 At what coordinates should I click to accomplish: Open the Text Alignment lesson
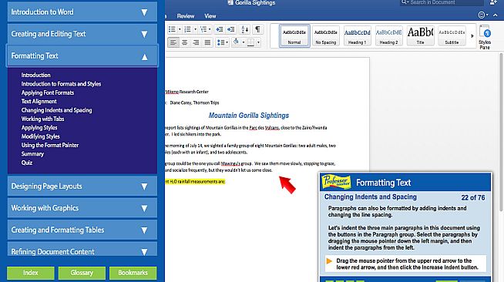[39, 101]
